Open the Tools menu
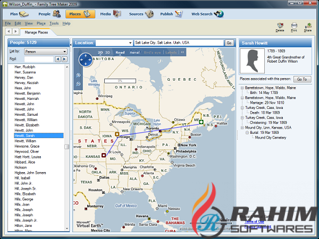 (54, 23)
